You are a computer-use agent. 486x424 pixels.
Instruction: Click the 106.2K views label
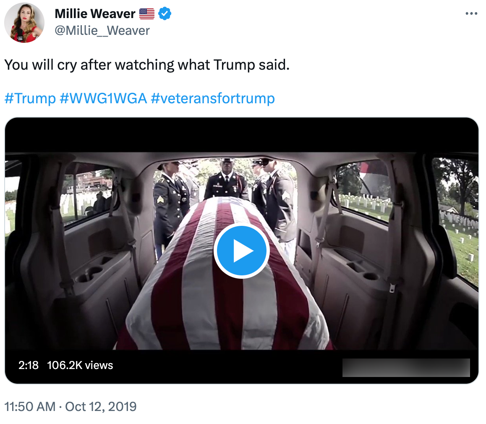(x=79, y=365)
